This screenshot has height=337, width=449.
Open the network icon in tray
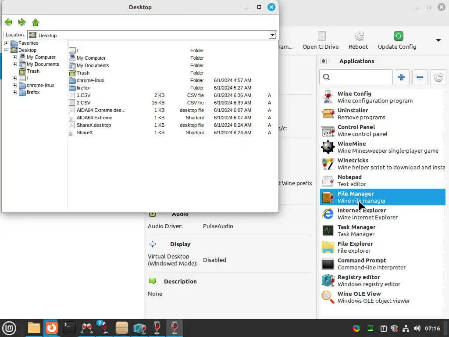tap(406, 328)
